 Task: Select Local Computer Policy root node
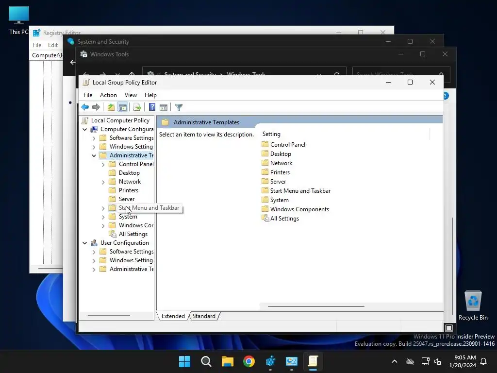click(x=120, y=120)
